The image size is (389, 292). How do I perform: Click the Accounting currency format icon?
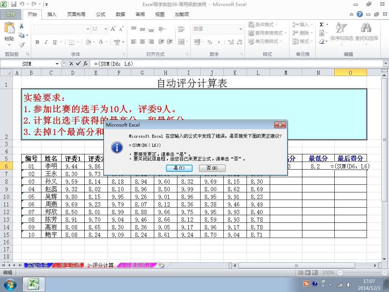pyautogui.click(x=197, y=42)
